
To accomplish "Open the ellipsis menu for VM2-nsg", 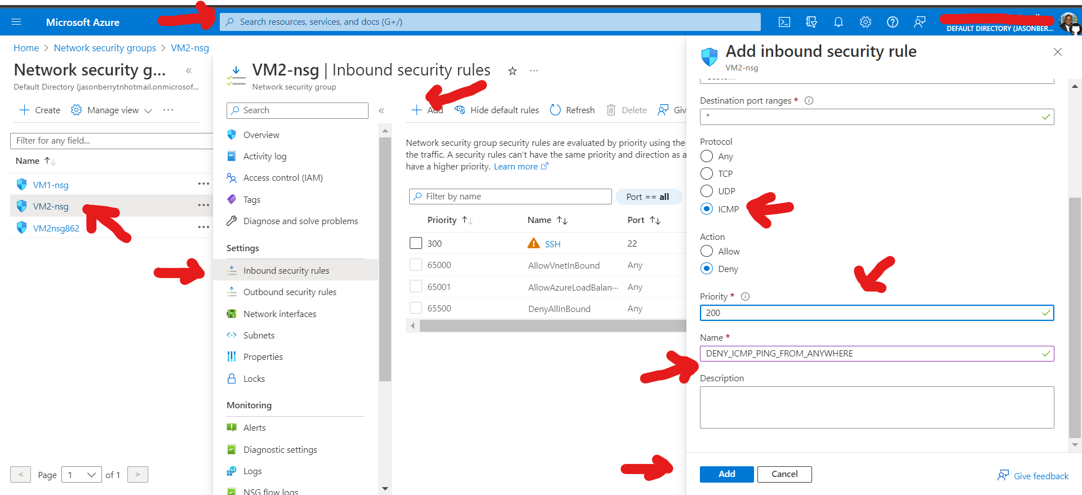I will click(x=203, y=206).
